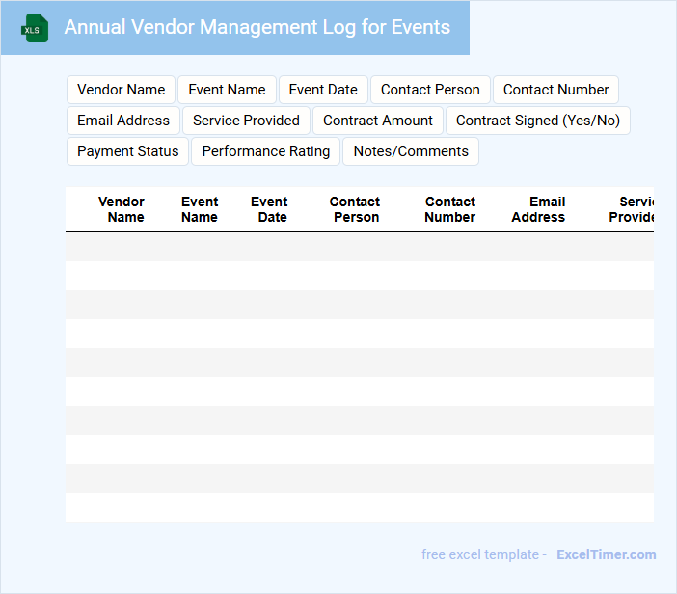Select the Contact Person column header
The width and height of the screenshot is (677, 594).
pos(355,209)
